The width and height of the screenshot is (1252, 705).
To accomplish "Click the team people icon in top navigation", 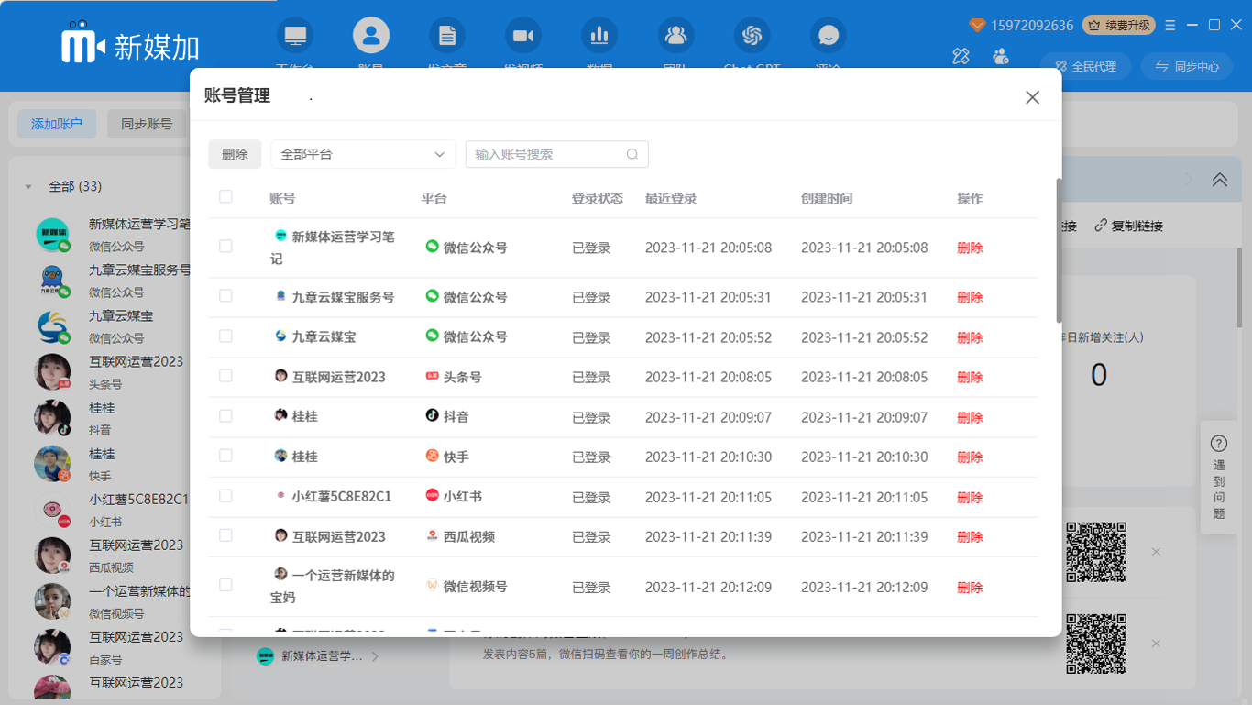I will [675, 36].
